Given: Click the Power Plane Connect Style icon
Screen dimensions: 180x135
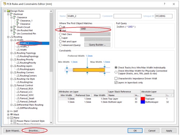Looking at the screenshot, I should (x=15, y=121).
